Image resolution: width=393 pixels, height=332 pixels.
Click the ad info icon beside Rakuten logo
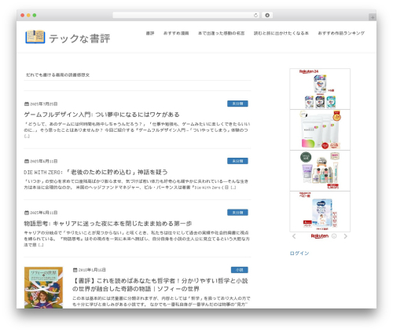pyautogui.click(x=334, y=236)
